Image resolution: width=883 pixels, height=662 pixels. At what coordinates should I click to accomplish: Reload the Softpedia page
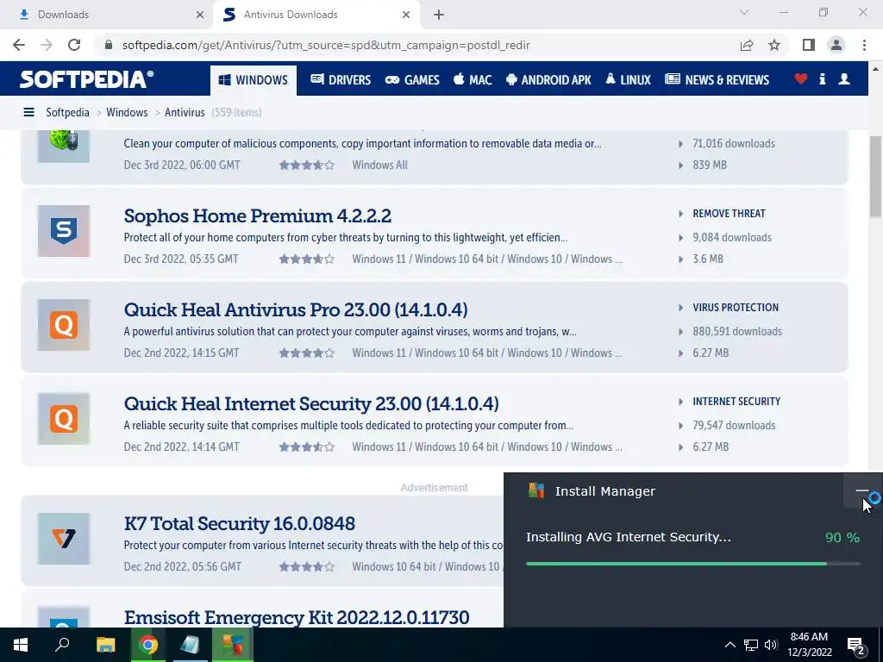coord(74,45)
